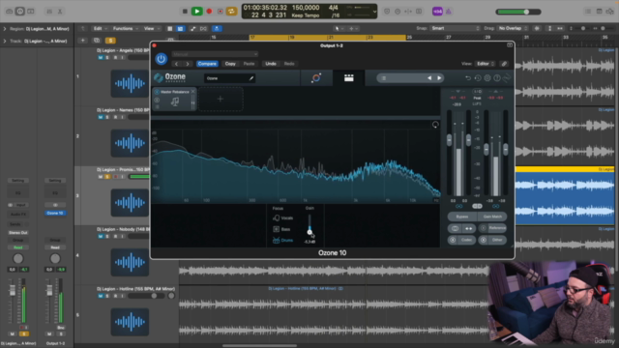Select Drums focus in Master Rebalance
Viewport: 619px width, 348px height.
point(283,241)
